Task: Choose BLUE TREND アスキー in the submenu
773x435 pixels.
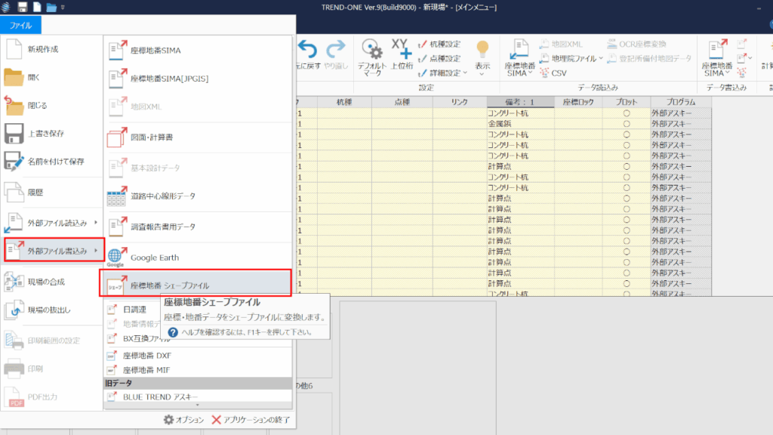Action: (199, 396)
